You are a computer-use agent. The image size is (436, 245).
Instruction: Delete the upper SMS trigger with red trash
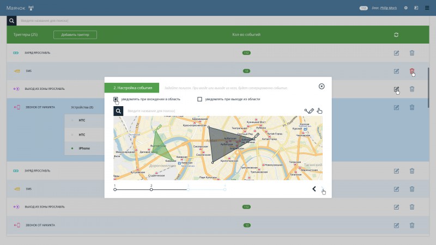[x=412, y=71]
